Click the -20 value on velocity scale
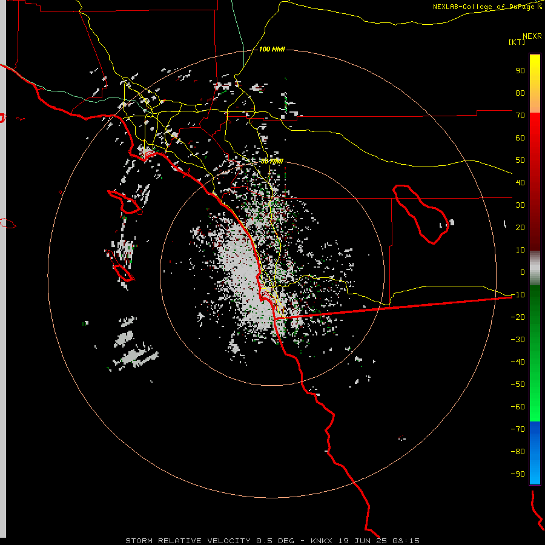 point(518,317)
